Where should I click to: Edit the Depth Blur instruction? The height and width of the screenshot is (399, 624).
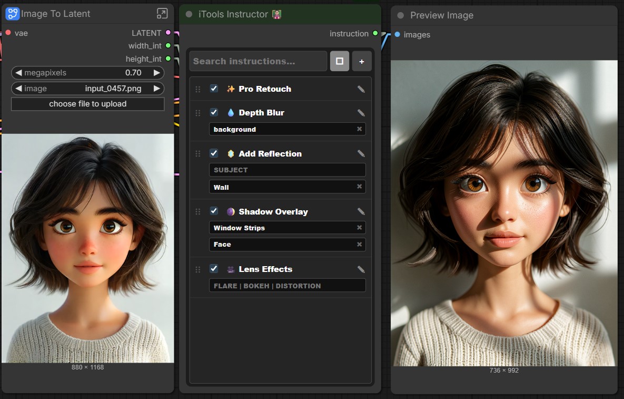pyautogui.click(x=361, y=113)
